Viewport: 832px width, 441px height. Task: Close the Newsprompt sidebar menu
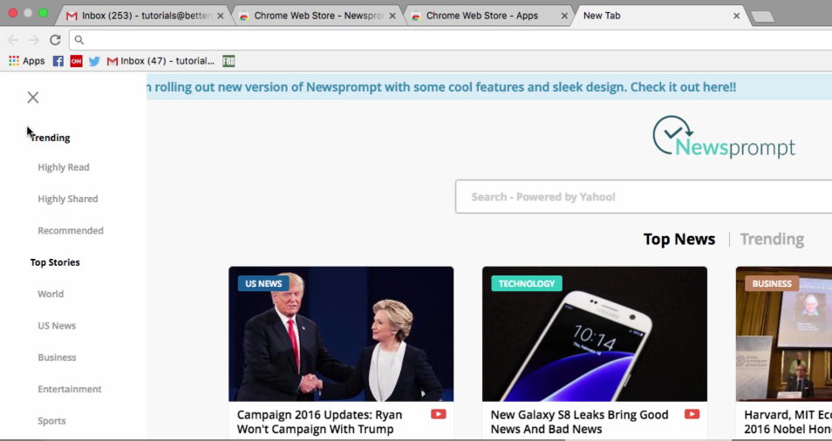pos(33,97)
